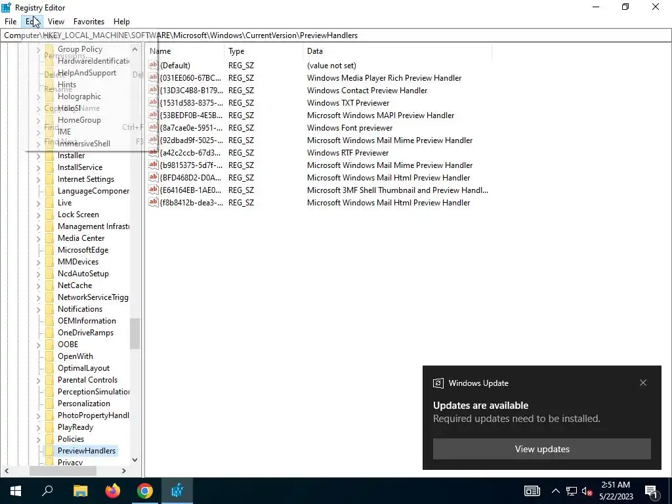Launch Google Chrome from the taskbar

click(145, 491)
